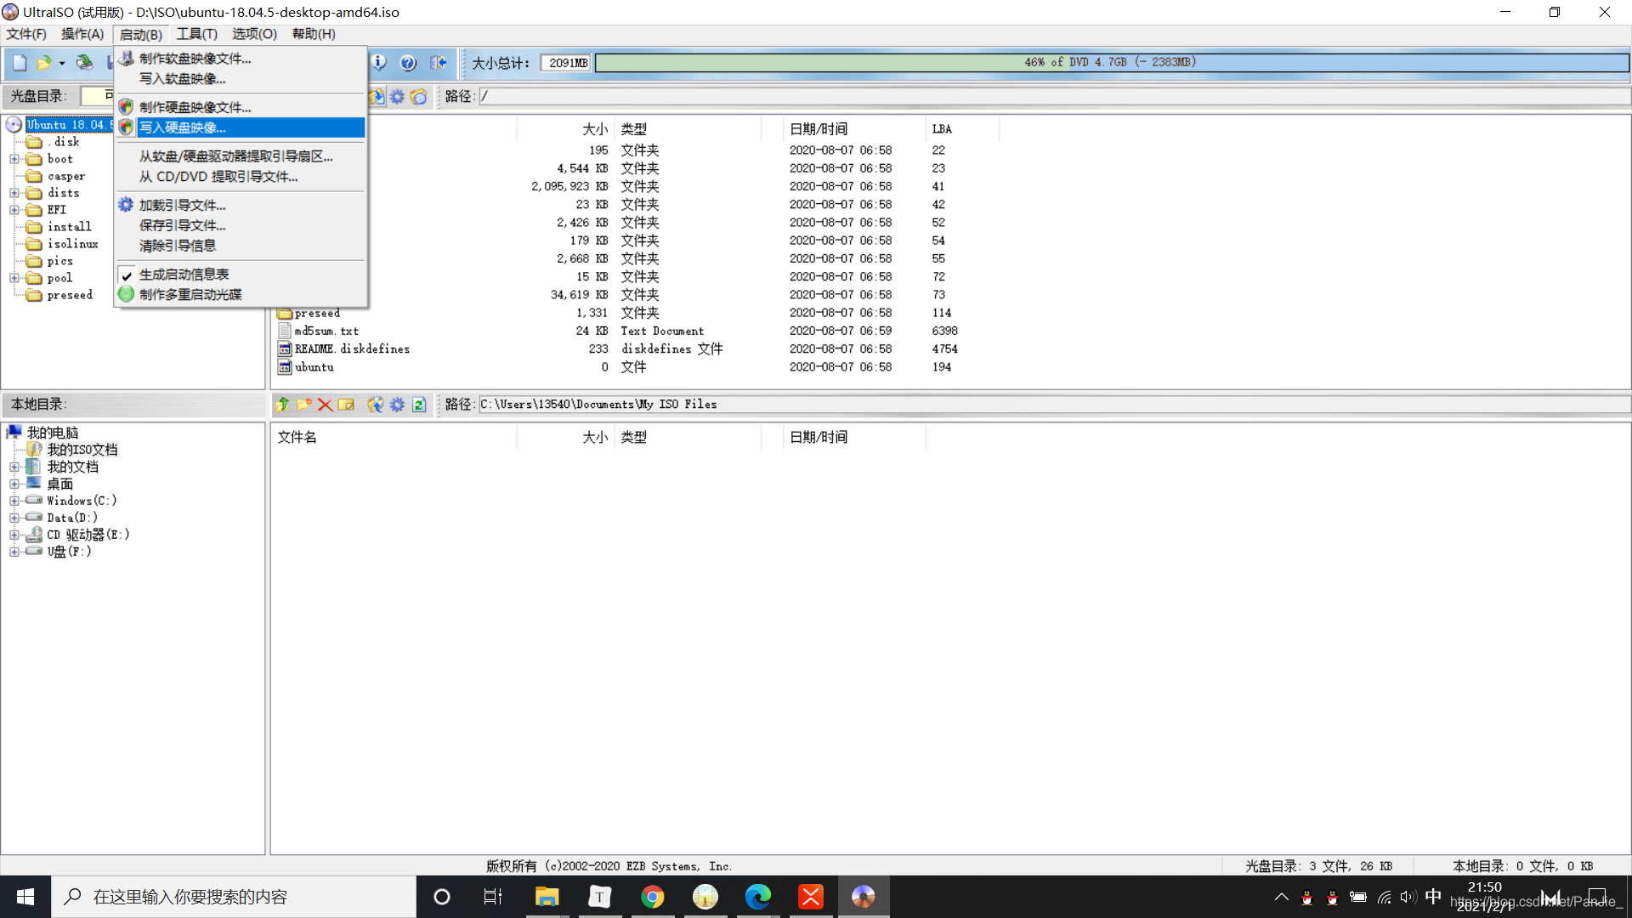Choose 从 CD/DVD 提取引导文件 entry
This screenshot has height=918, width=1632.
pos(241,177)
